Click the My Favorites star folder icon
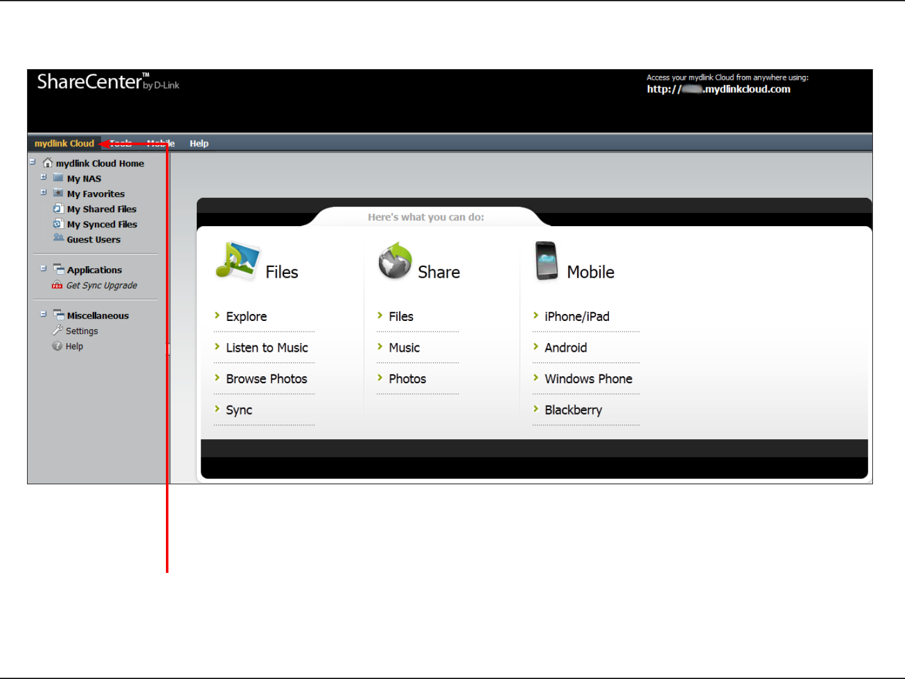Viewport: 905px width, 679px height. click(58, 193)
